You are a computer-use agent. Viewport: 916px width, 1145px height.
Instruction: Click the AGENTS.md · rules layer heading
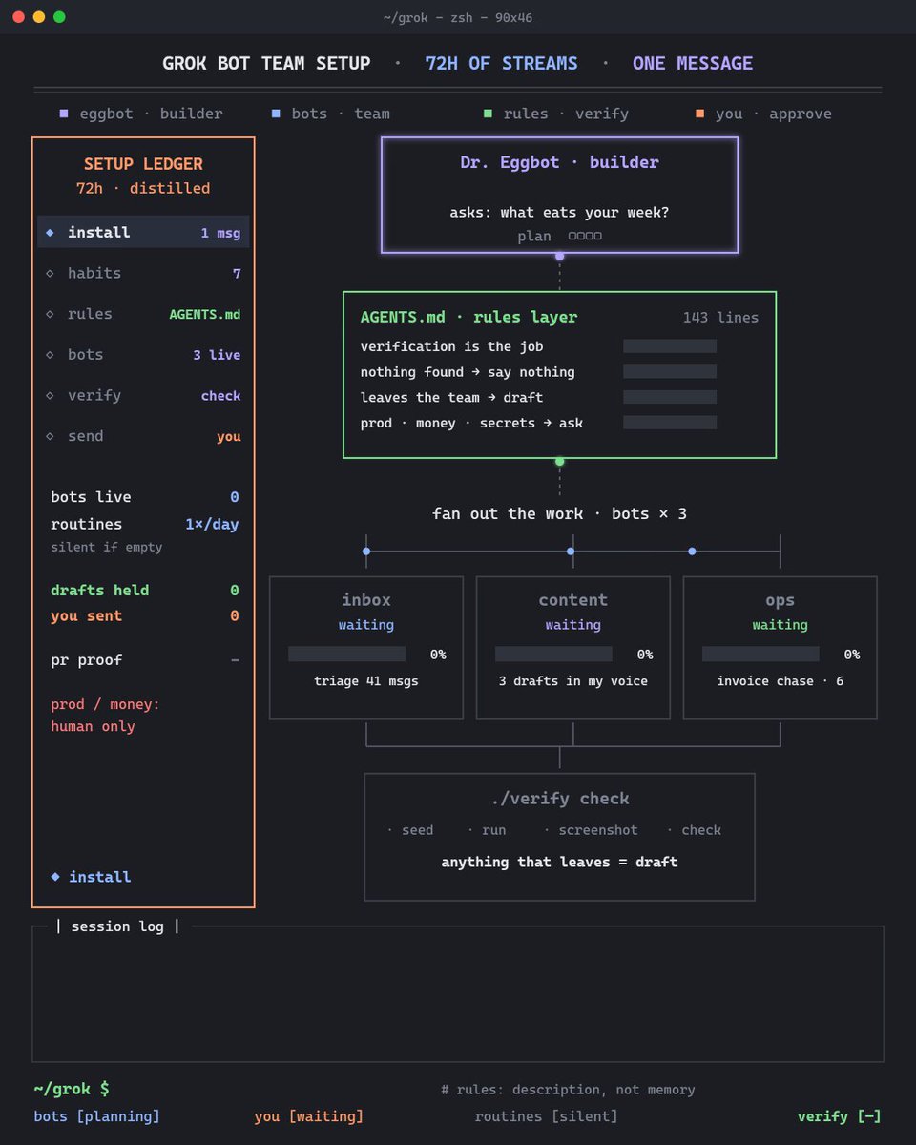(x=468, y=317)
